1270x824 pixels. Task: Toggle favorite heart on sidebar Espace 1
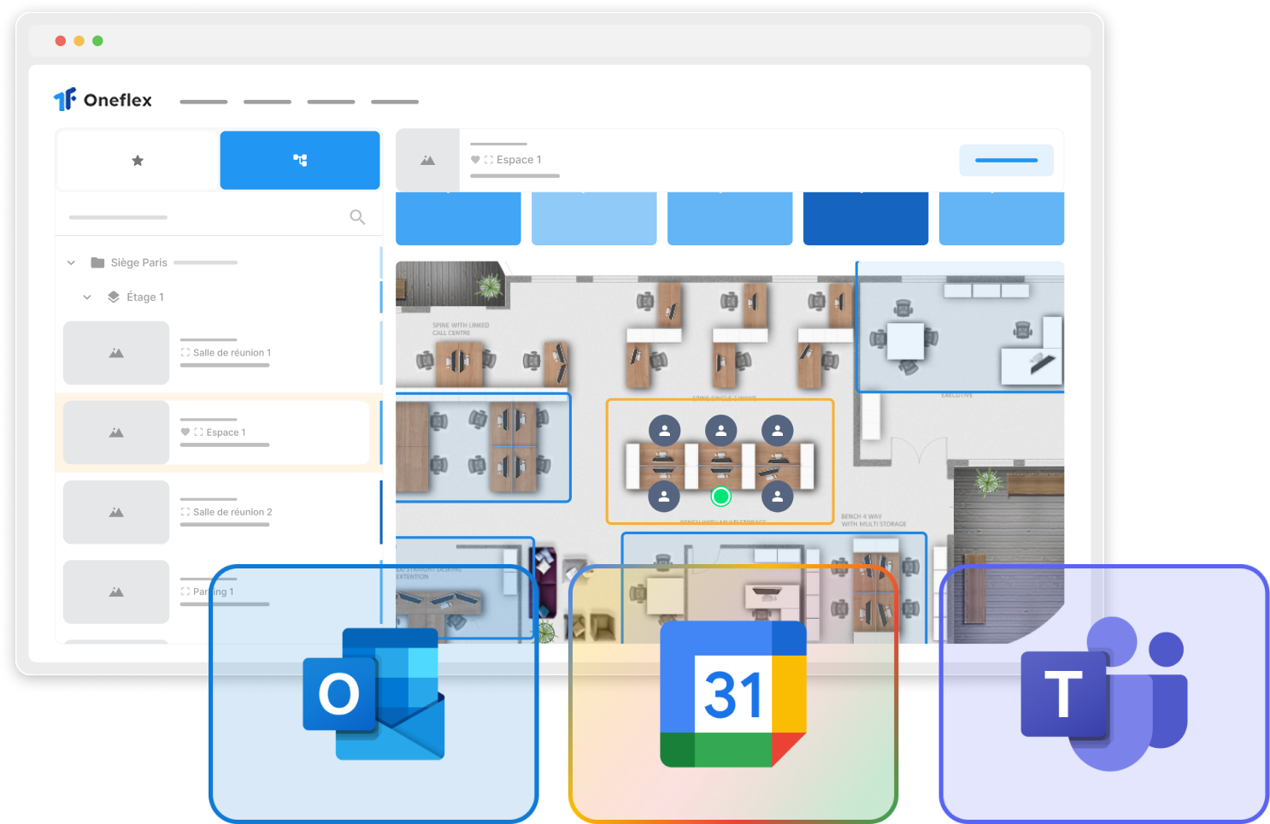185,433
